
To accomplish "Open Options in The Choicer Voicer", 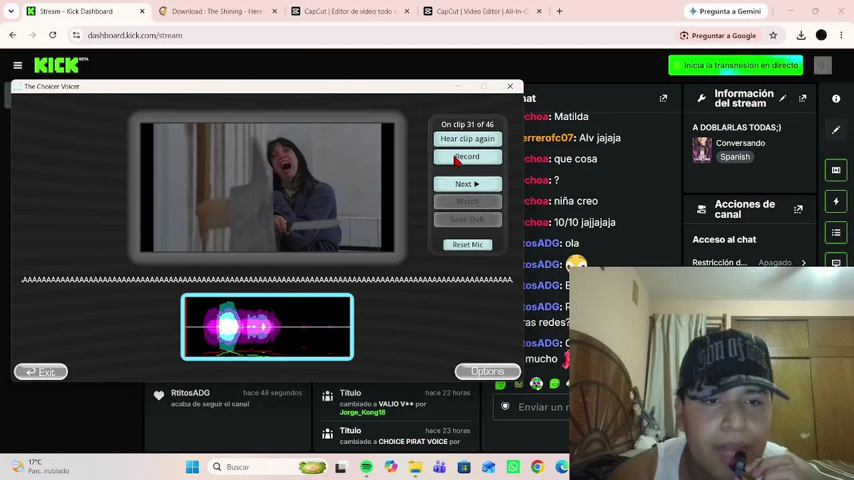I will tap(488, 371).
